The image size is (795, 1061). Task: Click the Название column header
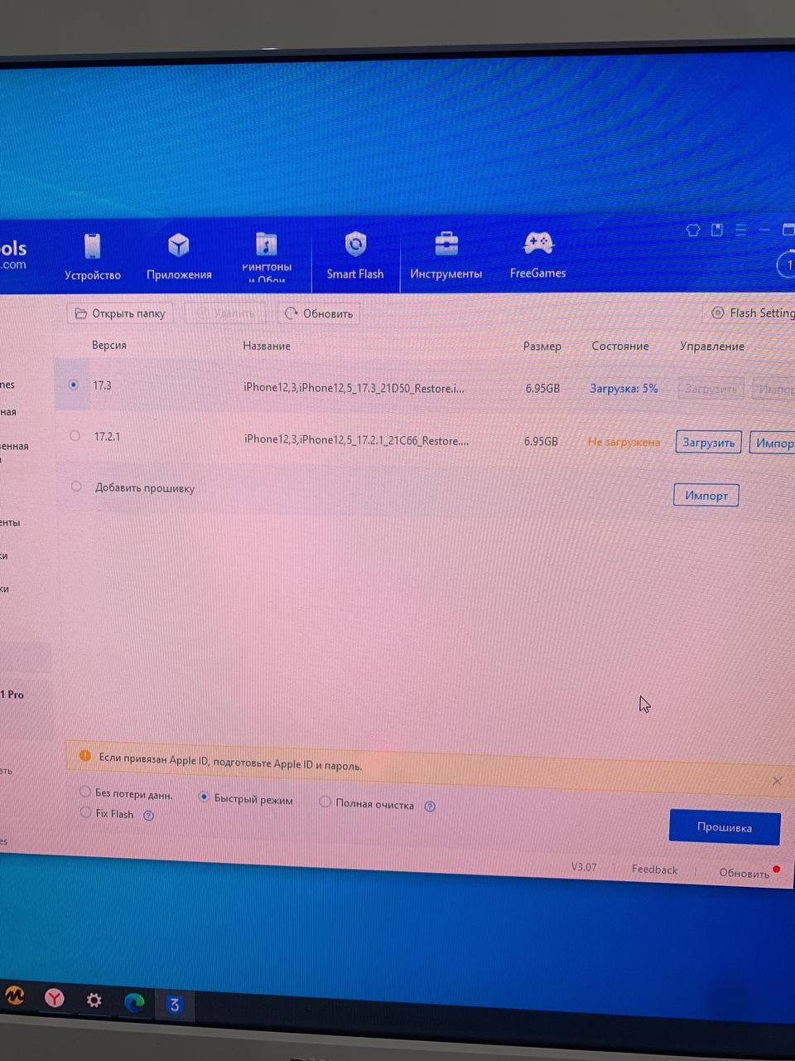(x=267, y=346)
